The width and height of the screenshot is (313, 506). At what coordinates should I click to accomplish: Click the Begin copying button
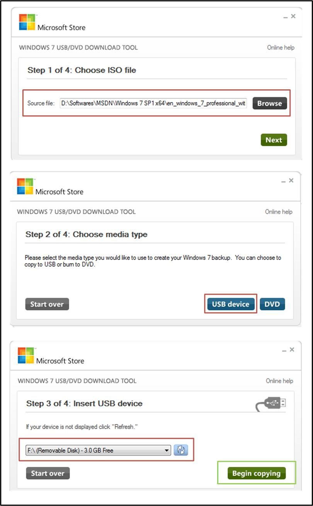pos(256,473)
